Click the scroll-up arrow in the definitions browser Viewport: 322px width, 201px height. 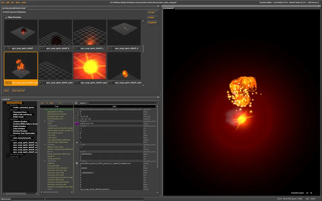(x=143, y=21)
